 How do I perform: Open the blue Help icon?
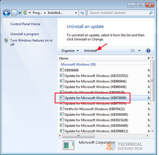tap(148, 50)
